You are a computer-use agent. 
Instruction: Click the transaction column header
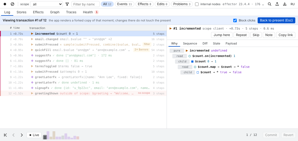tap(37, 28)
